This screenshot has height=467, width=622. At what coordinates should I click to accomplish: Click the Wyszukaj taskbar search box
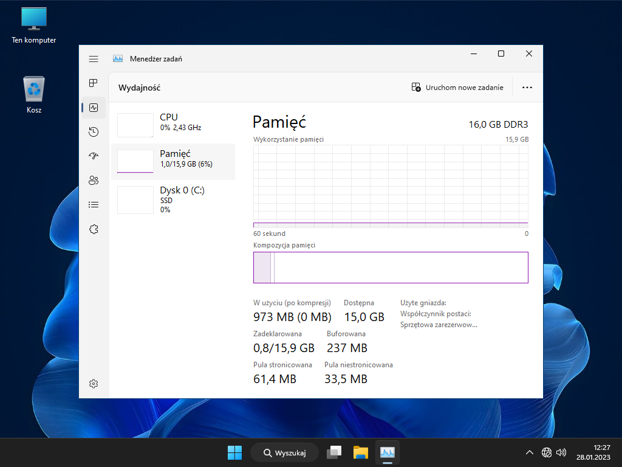(x=284, y=452)
